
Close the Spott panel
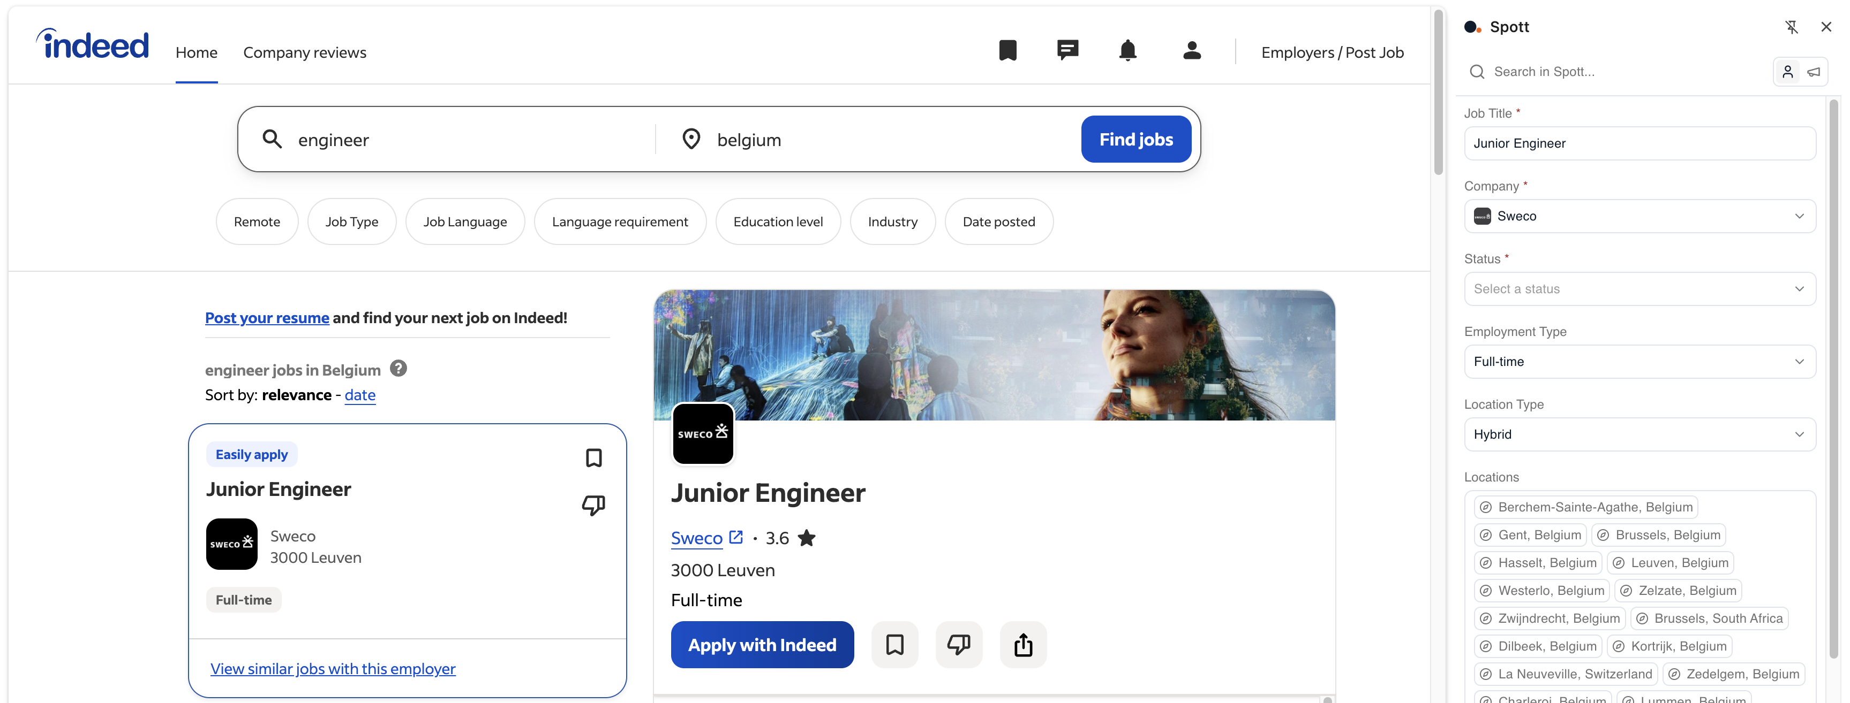tap(1826, 27)
